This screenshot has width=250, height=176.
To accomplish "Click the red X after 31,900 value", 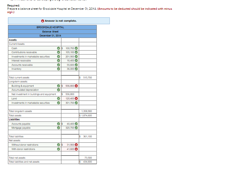I will click(x=76, y=145).
